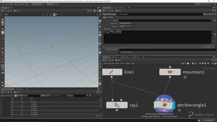The height and width of the screenshot is (122, 217).
Task: Open the Help menu in network editor
Action: (x=133, y=63)
